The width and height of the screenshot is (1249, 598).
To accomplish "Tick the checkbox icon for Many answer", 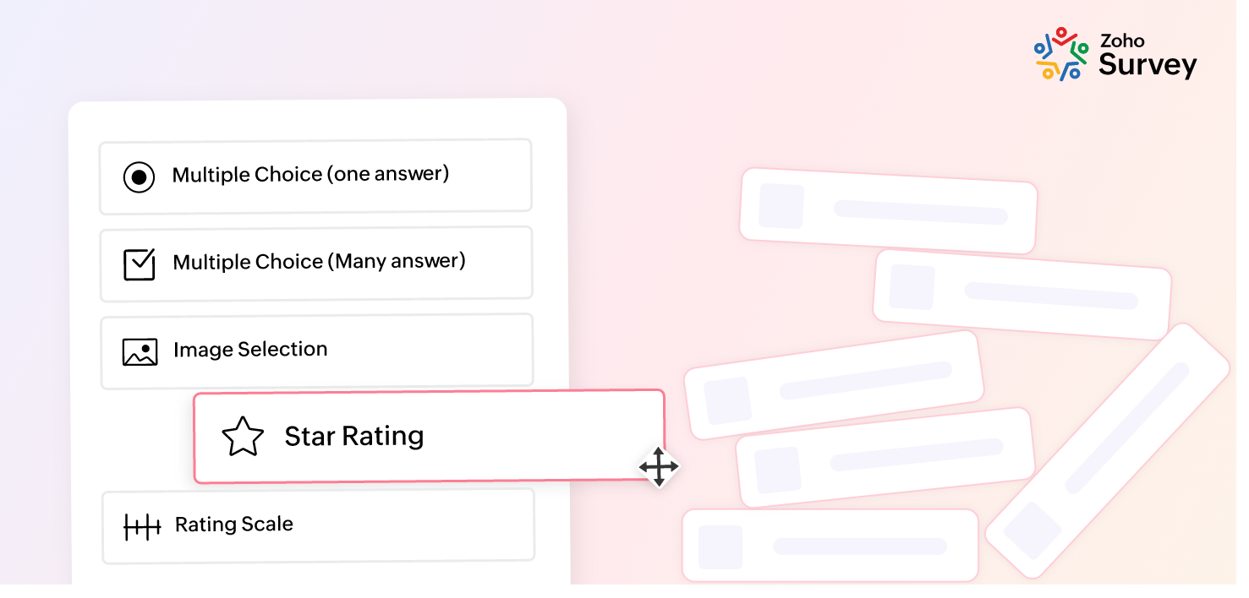I will (140, 264).
